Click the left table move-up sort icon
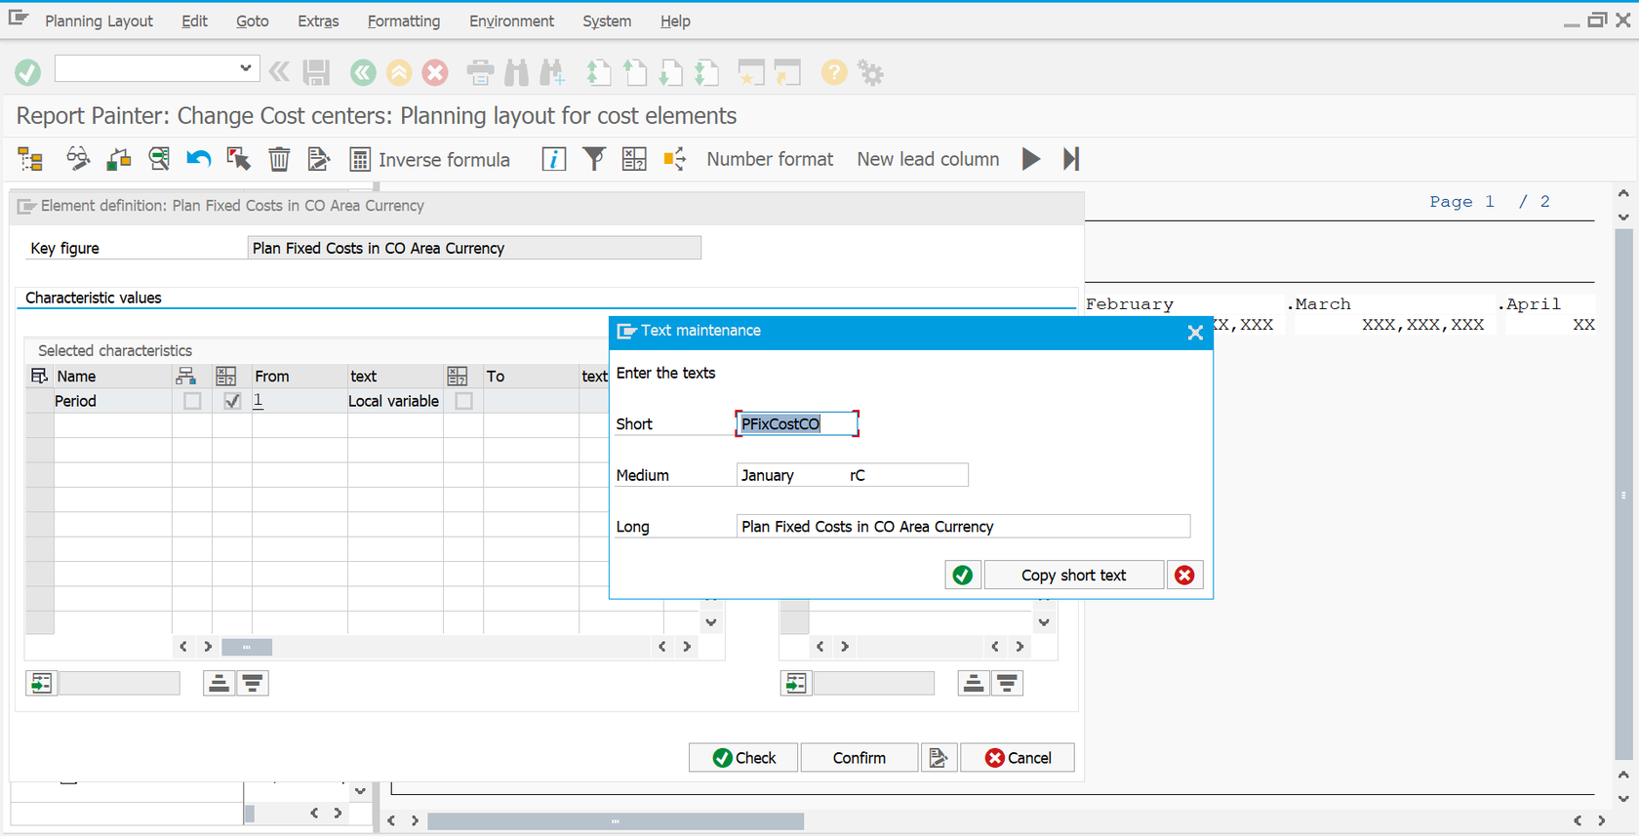 click(x=220, y=684)
